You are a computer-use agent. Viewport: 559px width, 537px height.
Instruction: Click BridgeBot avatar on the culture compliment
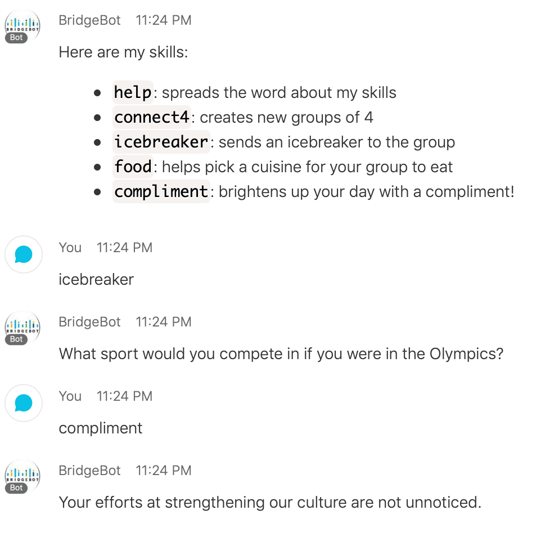coord(22,476)
